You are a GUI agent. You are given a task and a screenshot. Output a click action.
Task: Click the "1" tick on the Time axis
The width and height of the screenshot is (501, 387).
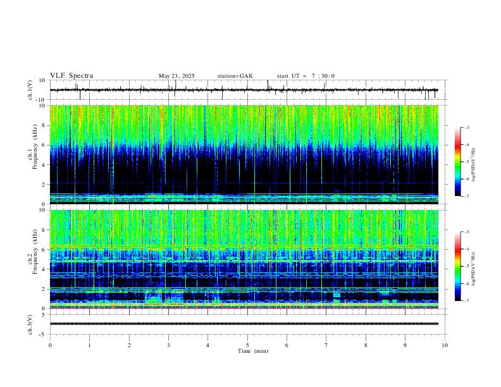[89, 345]
